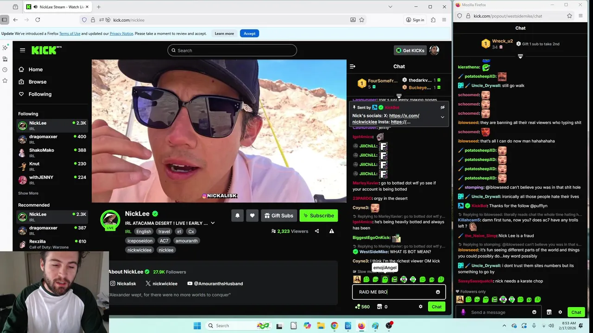Bookmark the popout chat page with star
593x333 pixels.
pyautogui.click(x=569, y=16)
